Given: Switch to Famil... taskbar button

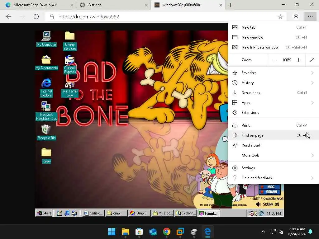Looking at the screenshot, I should click(x=209, y=213).
